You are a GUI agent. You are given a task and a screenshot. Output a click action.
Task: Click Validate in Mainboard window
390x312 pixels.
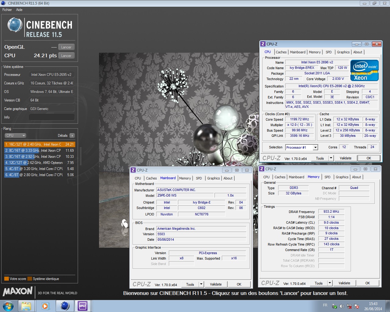click(x=216, y=284)
